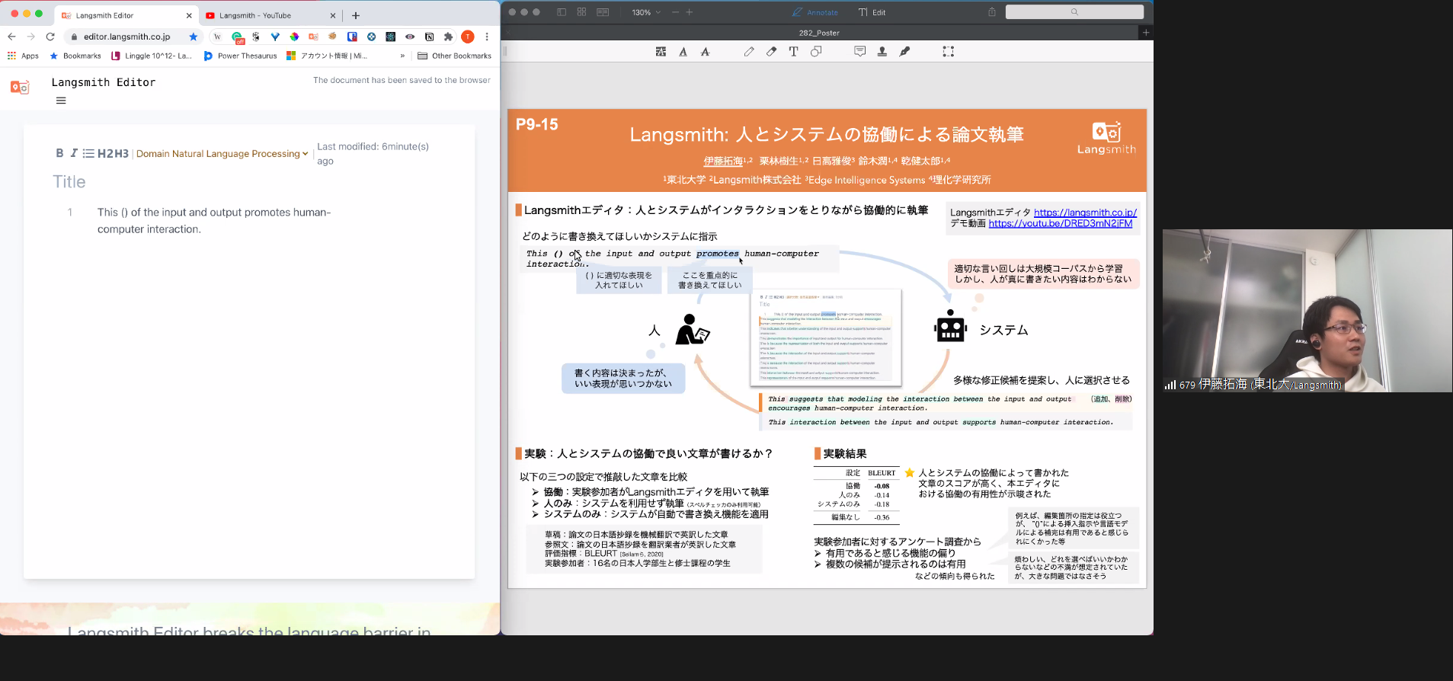Pick the pen drawing tool in PDF toolbar
Screen dimensions: 1453x681
pyautogui.click(x=749, y=52)
